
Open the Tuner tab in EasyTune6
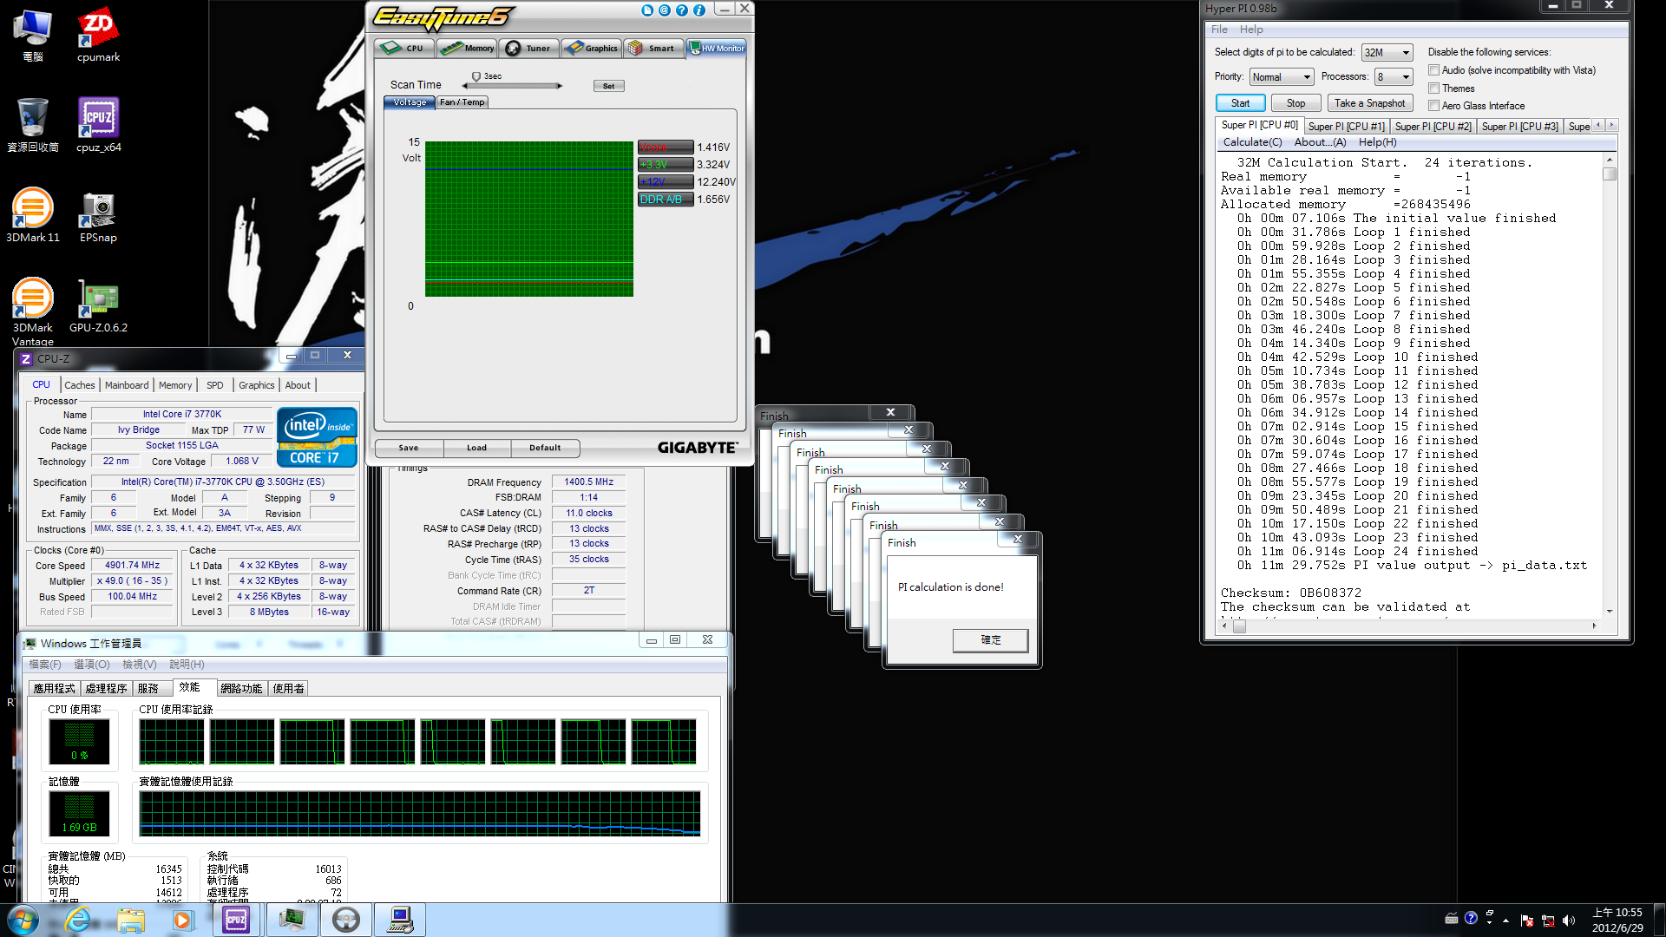coord(528,48)
